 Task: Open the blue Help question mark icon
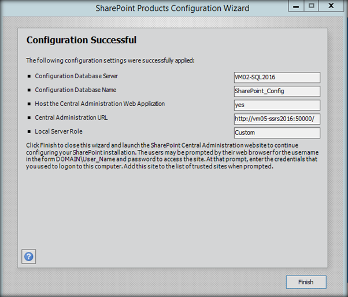coord(28,256)
